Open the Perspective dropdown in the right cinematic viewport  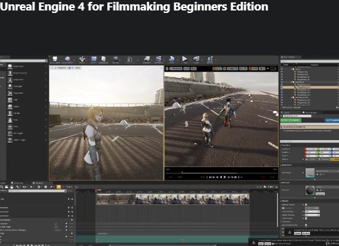[x=176, y=68]
